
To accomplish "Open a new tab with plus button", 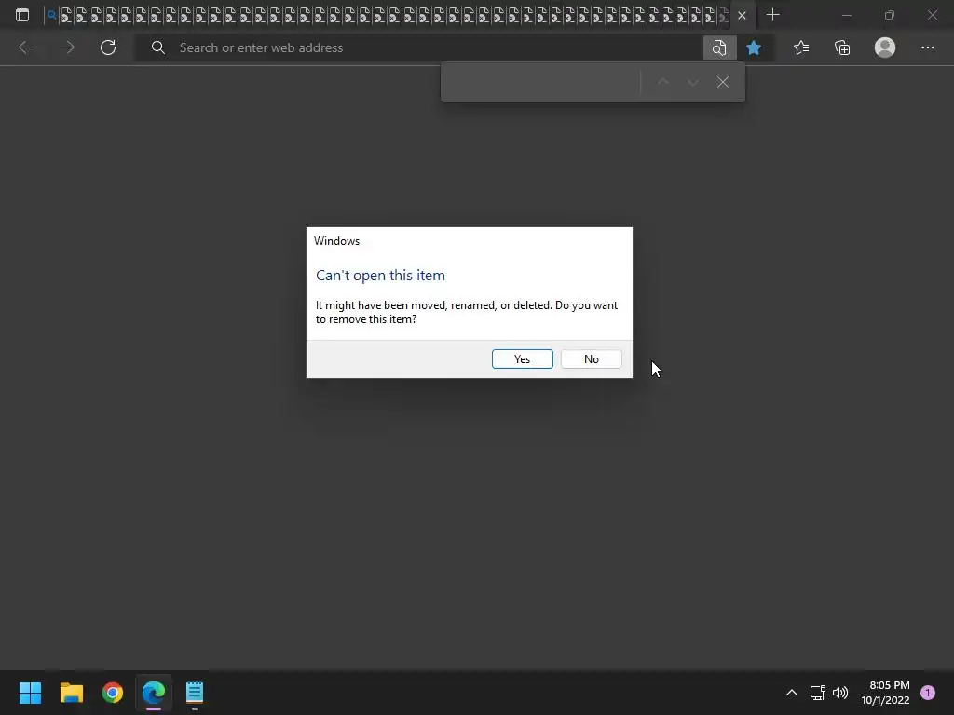I will click(x=772, y=15).
